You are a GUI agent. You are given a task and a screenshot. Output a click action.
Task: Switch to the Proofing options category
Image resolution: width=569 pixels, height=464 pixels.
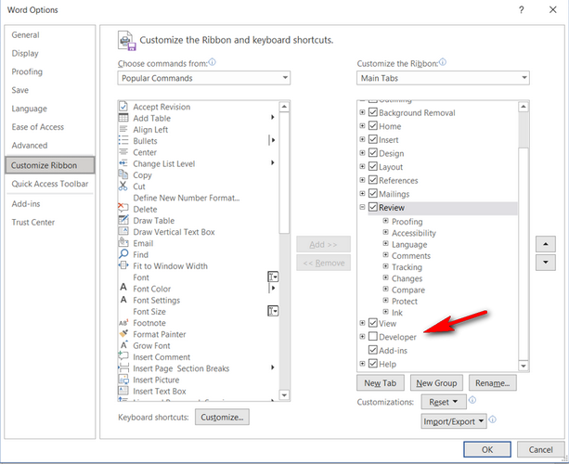(x=27, y=71)
